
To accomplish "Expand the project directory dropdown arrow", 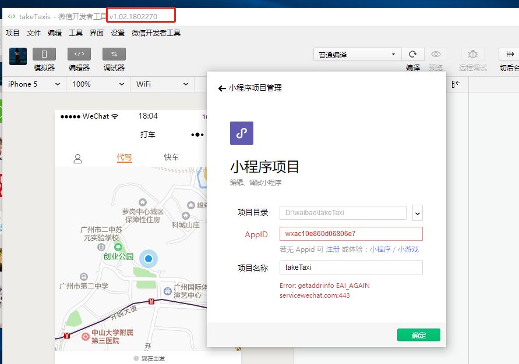I will (x=418, y=213).
